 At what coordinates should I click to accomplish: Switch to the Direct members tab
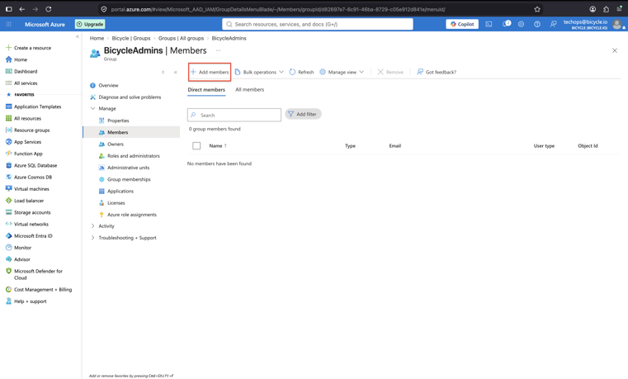coord(206,90)
